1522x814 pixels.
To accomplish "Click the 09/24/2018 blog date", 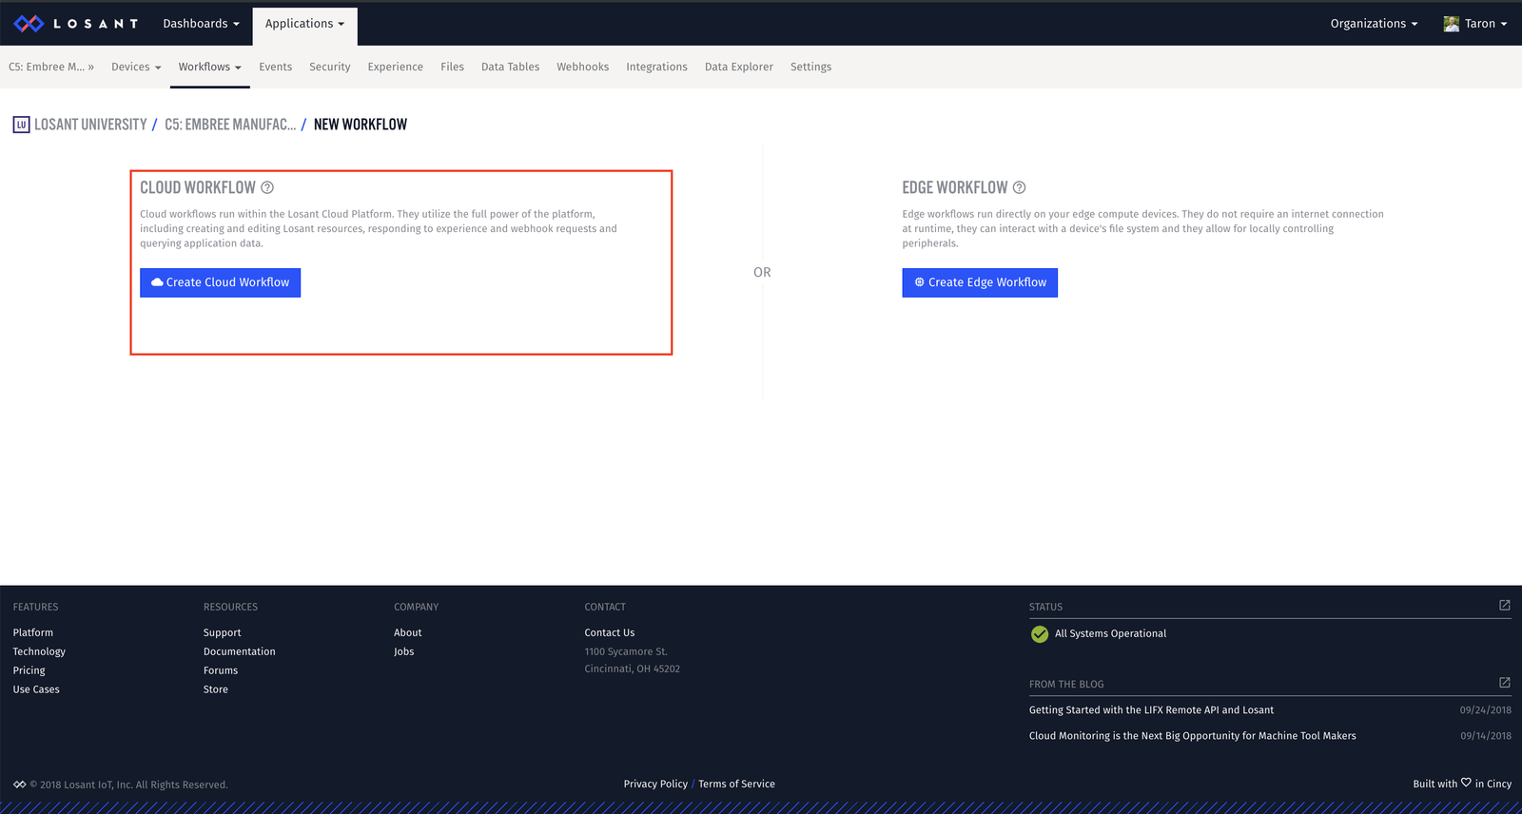I will click(x=1485, y=709).
